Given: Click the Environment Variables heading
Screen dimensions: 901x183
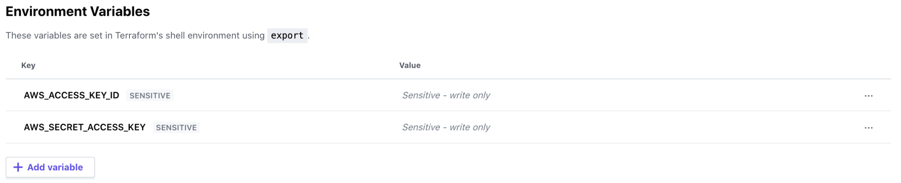Looking at the screenshot, I should tap(78, 11).
